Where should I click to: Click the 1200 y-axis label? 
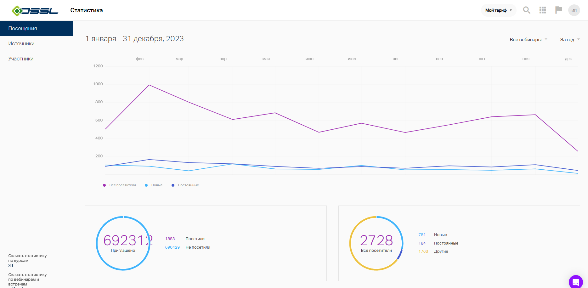[98, 66]
